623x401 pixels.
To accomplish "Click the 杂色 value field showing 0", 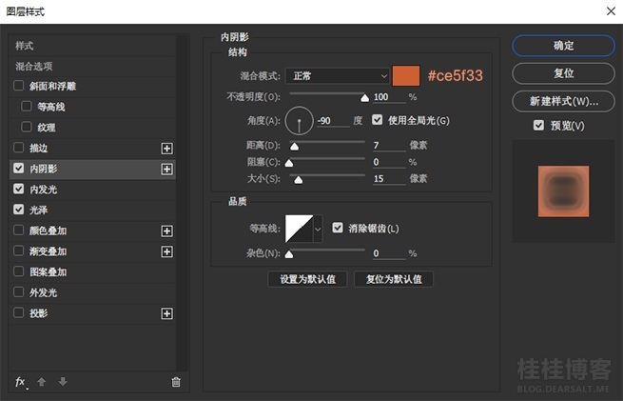I will point(389,253).
